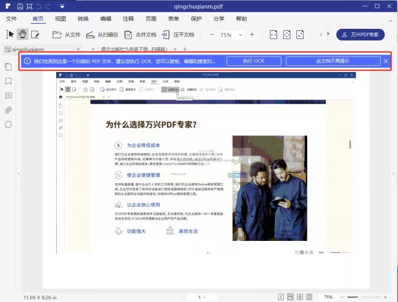Toggle continuous scrolling view mode
Image resolution: width=398 pixels, height=302 pixels.
point(291,297)
